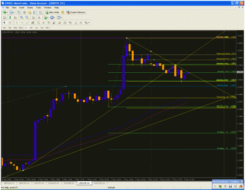Image resolution: width=245 pixels, height=190 pixels.
Task: Click the 'Default' profile text in status bar
Action: pos(111,188)
